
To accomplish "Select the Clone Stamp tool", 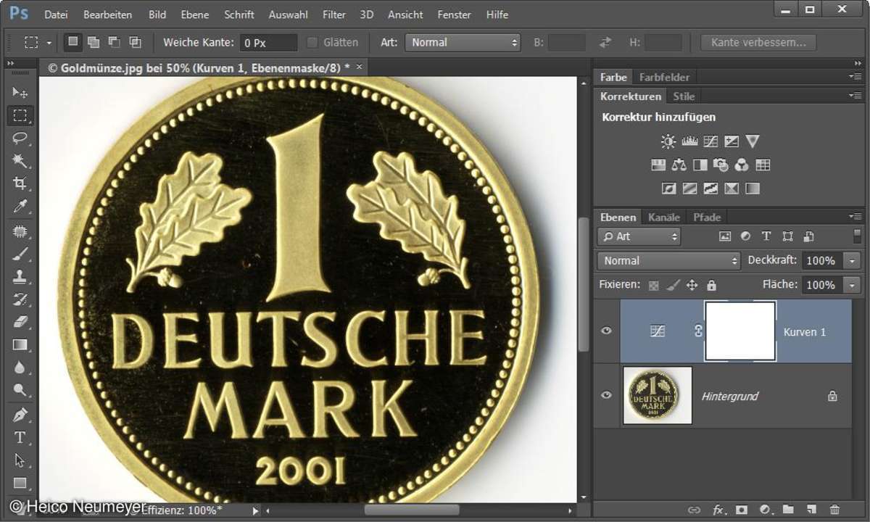I will [20, 276].
